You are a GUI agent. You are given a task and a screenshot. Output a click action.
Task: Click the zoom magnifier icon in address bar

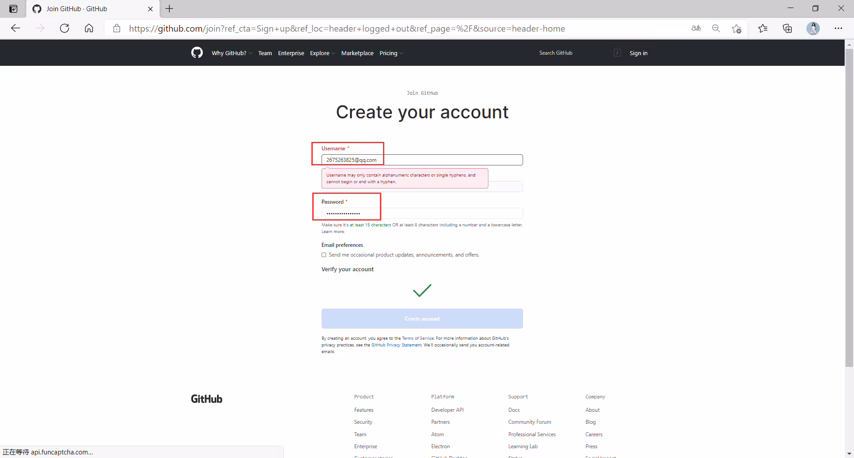(716, 28)
